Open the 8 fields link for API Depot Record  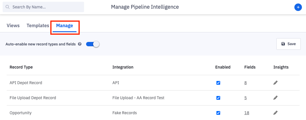tap(245, 83)
